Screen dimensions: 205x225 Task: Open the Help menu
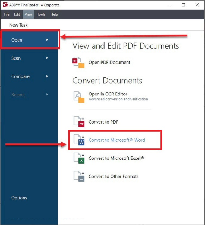(54, 14)
